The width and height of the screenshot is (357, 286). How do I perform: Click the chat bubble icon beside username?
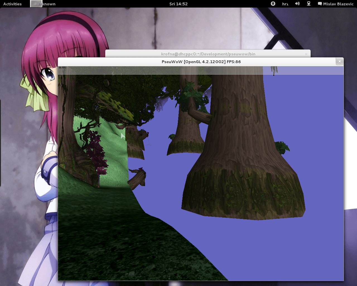click(x=320, y=4)
